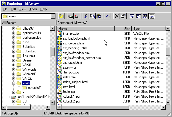Screen dimensions: 172x117
Task: Sort by the Size column header
Action: [x=123, y=29]
